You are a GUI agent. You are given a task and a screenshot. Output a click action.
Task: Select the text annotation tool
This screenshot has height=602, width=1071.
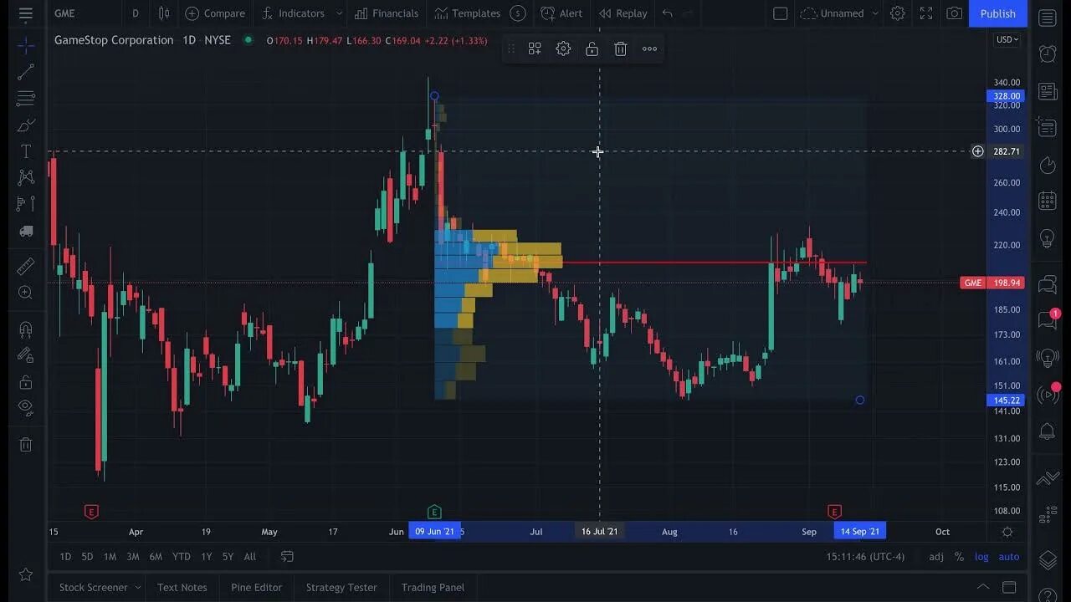25,151
